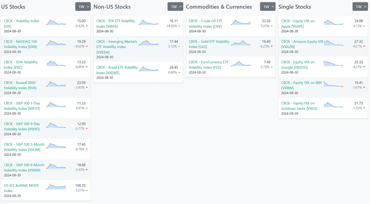The width and height of the screenshot is (370, 204).
Task: Open the EFA ETF Volatility Index [VXEFA] link
Action: pos(116,24)
